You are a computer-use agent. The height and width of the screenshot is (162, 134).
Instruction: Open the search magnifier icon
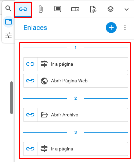[8, 9]
